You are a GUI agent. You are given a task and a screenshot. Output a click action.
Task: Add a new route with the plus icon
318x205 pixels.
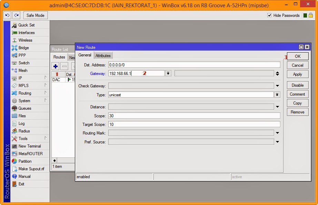coord(55,66)
